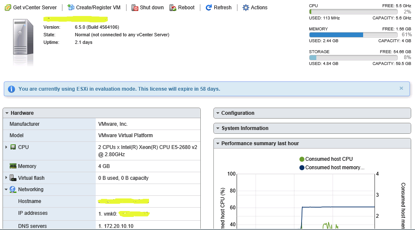The height and width of the screenshot is (230, 415).
Task: Open the Actions menu
Action: tap(255, 8)
